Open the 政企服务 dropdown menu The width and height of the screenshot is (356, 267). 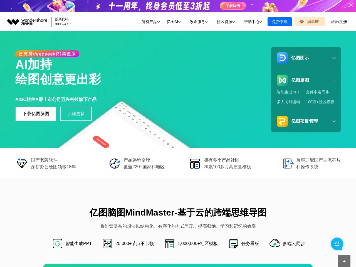tap(199, 22)
